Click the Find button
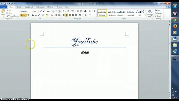Screen dimensions: 179x101 point(158,10)
